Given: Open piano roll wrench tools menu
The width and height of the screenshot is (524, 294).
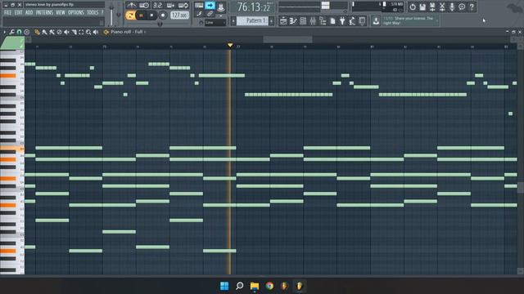Looking at the screenshot, I should 12,32.
